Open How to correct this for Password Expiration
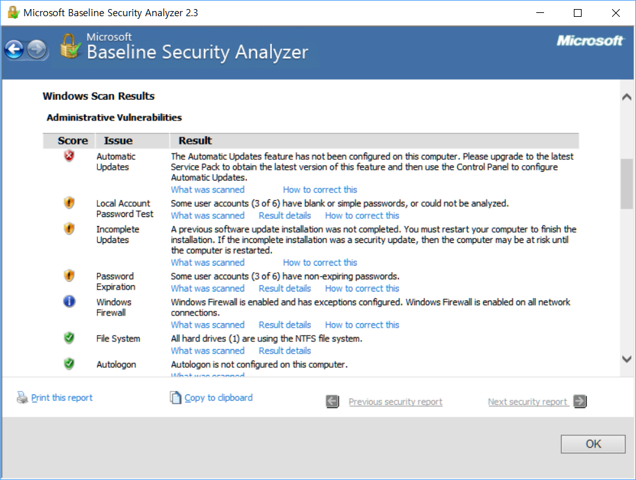The image size is (636, 480). [x=362, y=288]
